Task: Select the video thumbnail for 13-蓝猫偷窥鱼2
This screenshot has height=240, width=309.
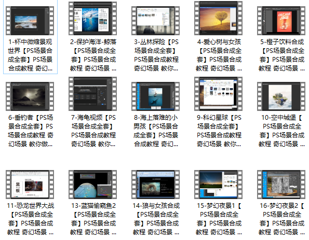Action: 92,185
